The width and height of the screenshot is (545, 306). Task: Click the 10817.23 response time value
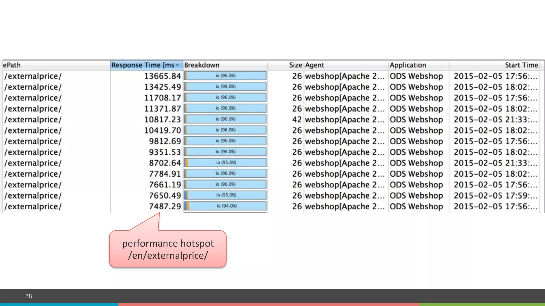point(163,120)
